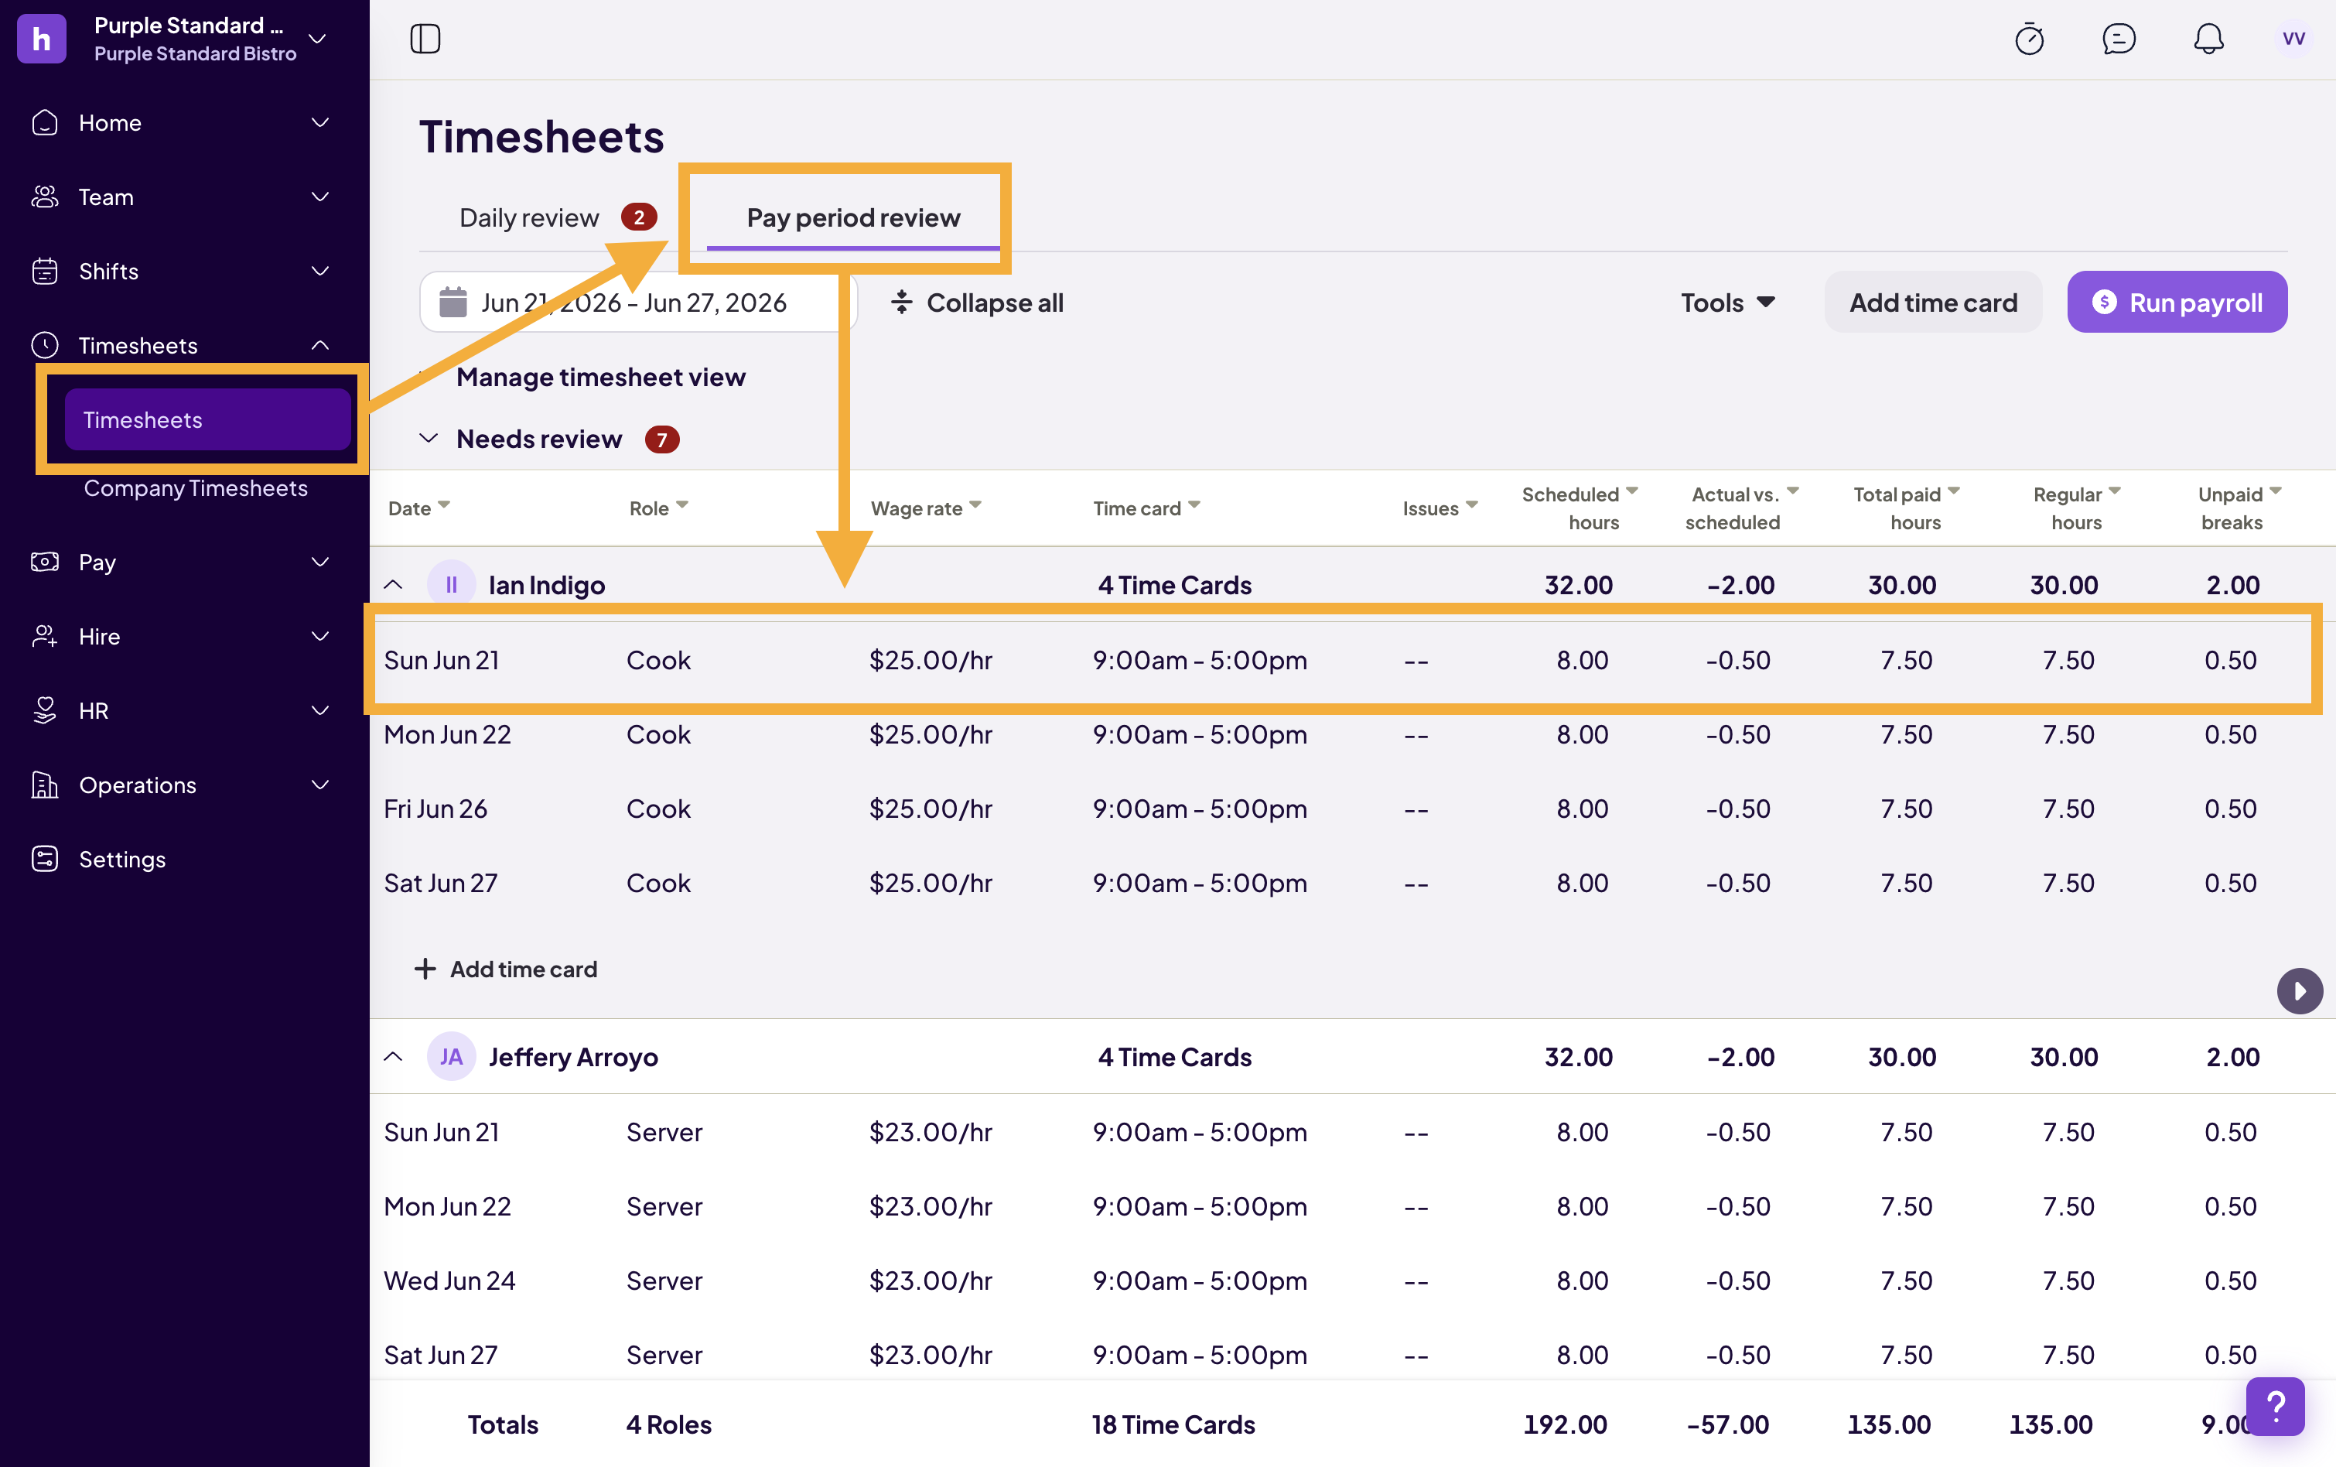Open the Jun 21 – Jun 27 date range picker
The width and height of the screenshot is (2336, 1467).
[x=638, y=303]
